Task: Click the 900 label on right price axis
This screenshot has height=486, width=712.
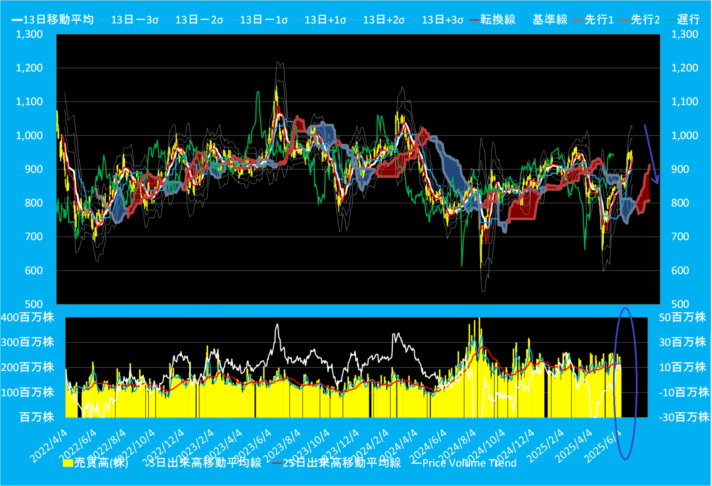Action: (680, 169)
